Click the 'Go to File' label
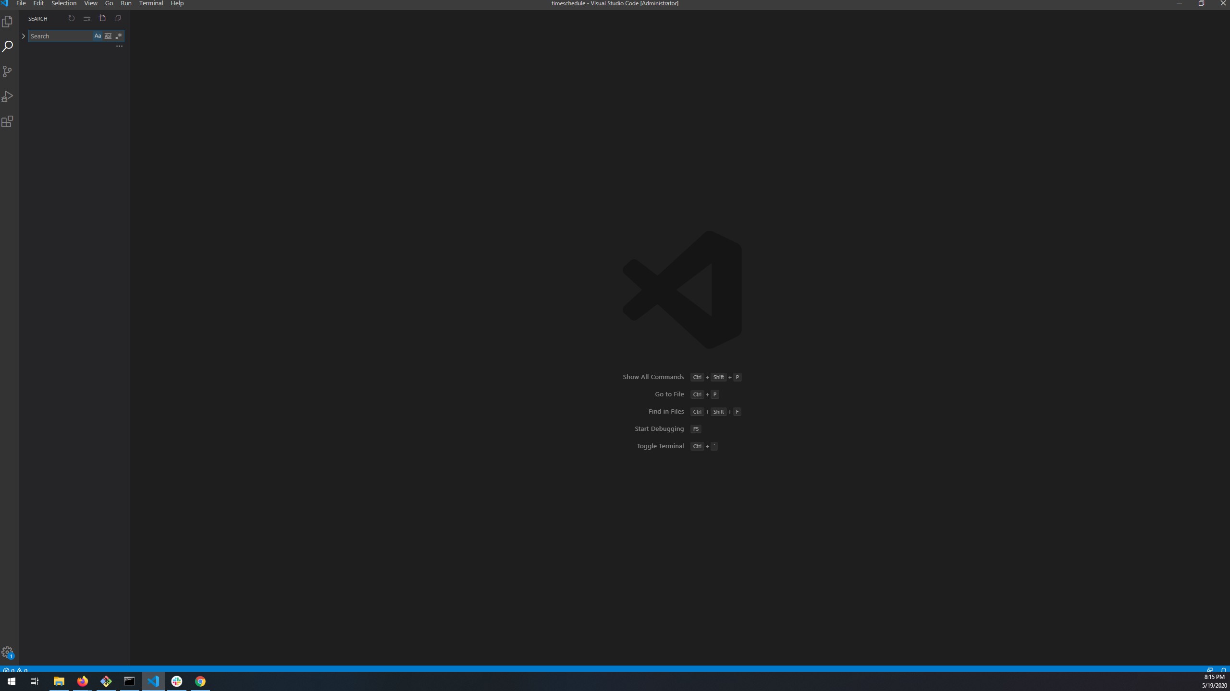The image size is (1230, 691). (669, 394)
